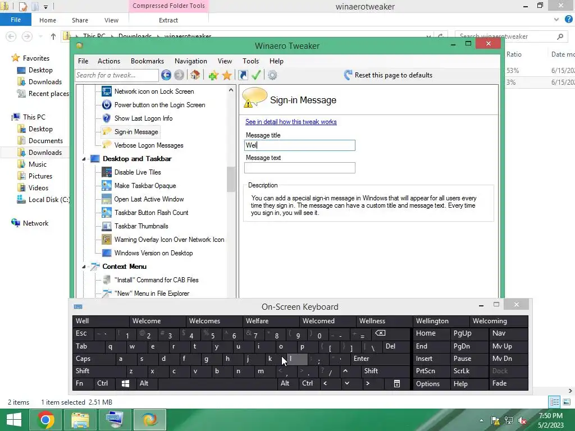Toggle Nav mode key on keyboard

pyautogui.click(x=509, y=333)
